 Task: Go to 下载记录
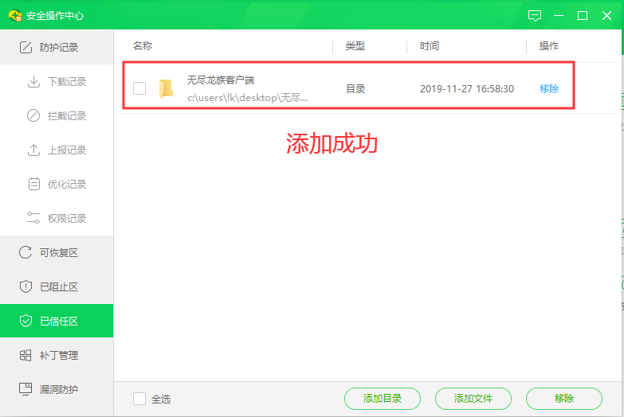tap(57, 81)
